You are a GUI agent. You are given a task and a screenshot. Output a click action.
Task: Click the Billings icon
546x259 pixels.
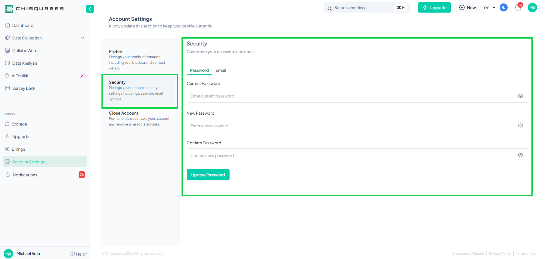pos(7,149)
